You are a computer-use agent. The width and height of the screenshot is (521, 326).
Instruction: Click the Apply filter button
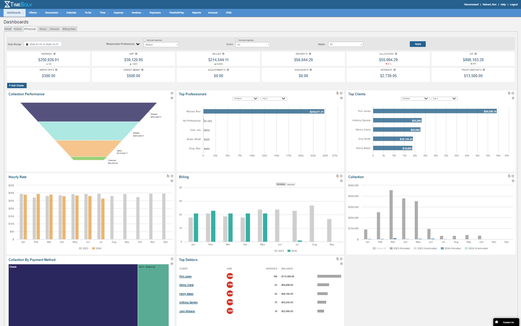[x=418, y=44]
